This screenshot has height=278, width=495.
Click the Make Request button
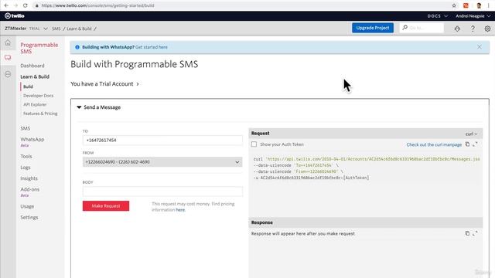pyautogui.click(x=106, y=206)
